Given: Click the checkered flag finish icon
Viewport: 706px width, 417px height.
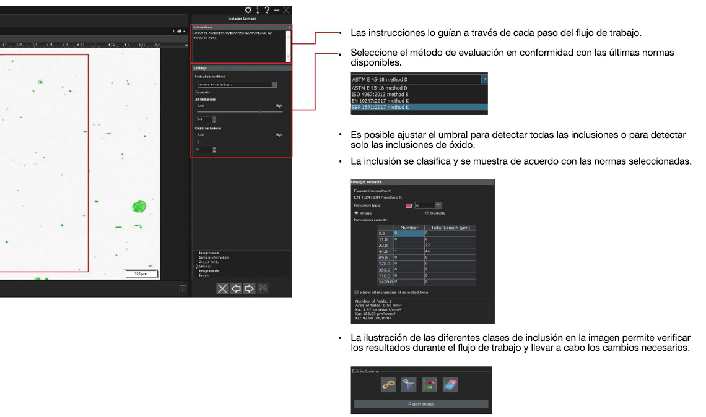Looking at the screenshot, I should pos(264,287).
